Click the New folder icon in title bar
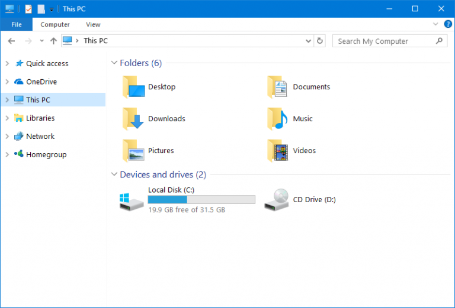The width and height of the screenshot is (455, 308). pyautogui.click(x=41, y=9)
